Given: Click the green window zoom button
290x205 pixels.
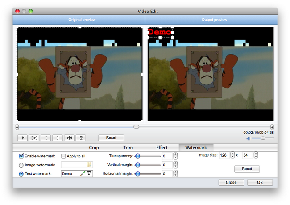Looking at the screenshot, I should point(31,11).
